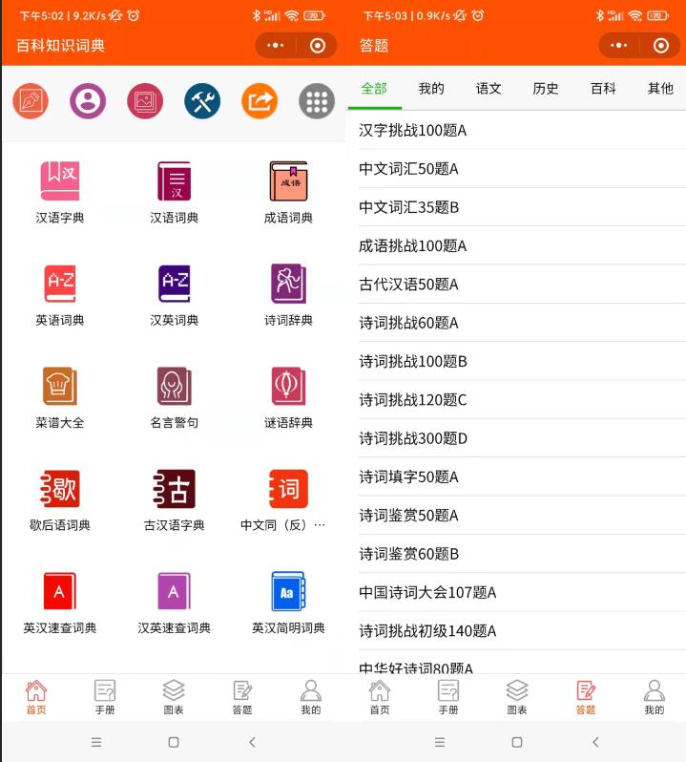This screenshot has height=762, width=686.
Task: Tap highlighted 答题 in the right screen's bottom bar
Action: [586, 697]
